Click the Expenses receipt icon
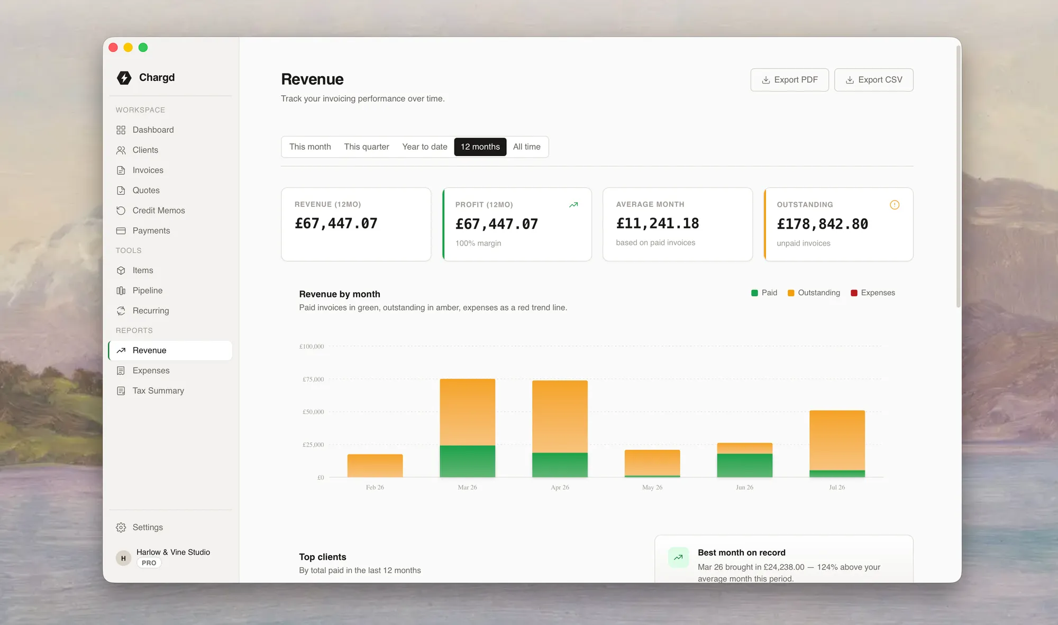1058x625 pixels. coord(121,370)
